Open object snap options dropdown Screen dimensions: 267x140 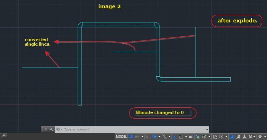tap(186, 137)
